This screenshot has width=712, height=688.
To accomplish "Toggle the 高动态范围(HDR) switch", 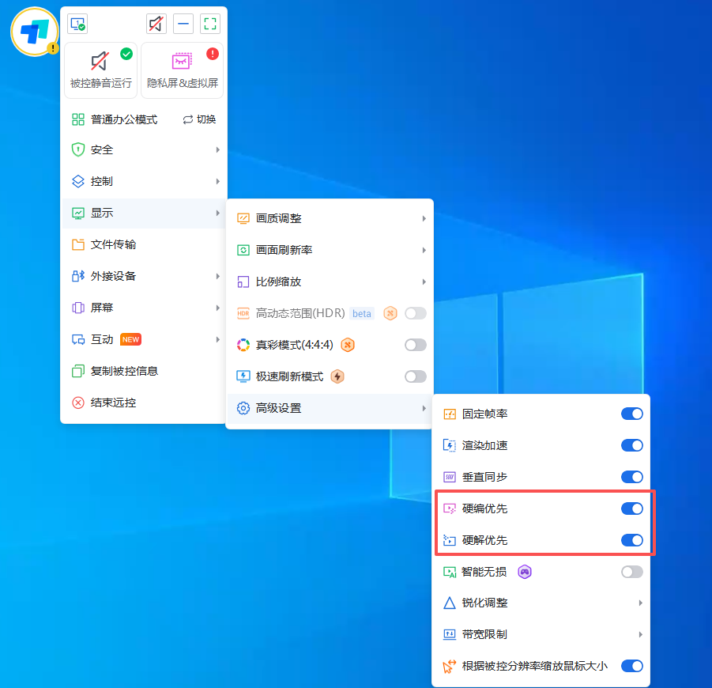I will point(416,313).
